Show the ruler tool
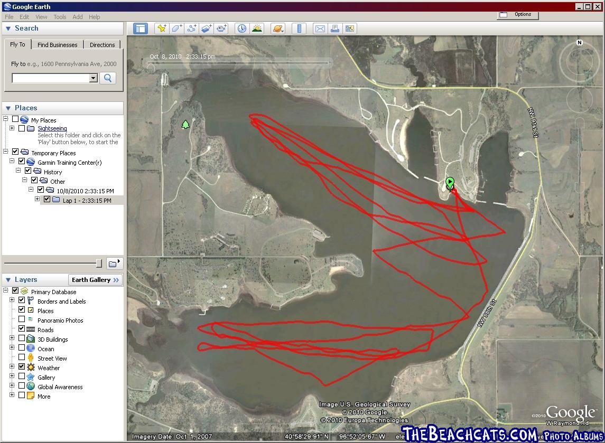 [x=299, y=29]
